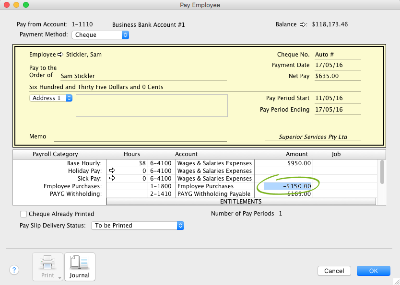400x285 pixels.
Task: Tick the Cheque Already Printed checkbox
Action: [x=24, y=214]
